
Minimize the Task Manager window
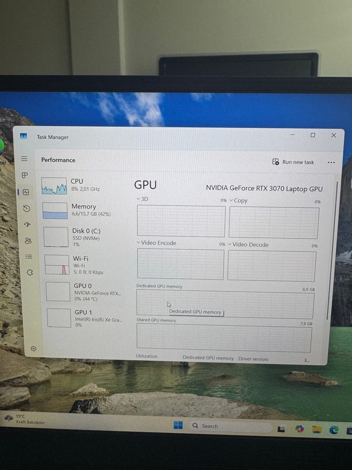[x=293, y=135]
